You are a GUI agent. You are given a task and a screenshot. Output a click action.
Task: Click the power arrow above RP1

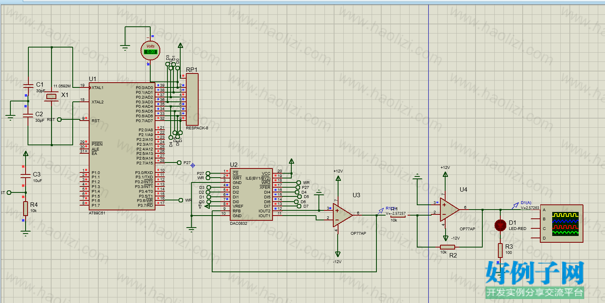(x=181, y=46)
